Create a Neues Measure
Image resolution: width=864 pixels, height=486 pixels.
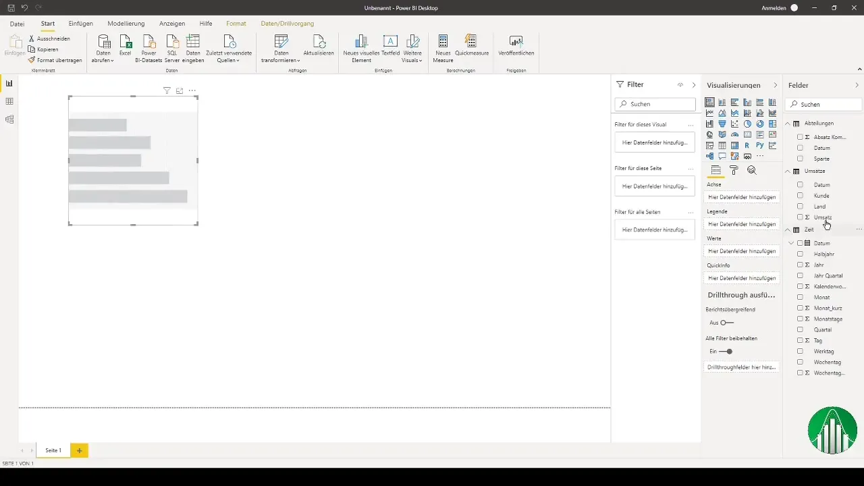pyautogui.click(x=443, y=49)
